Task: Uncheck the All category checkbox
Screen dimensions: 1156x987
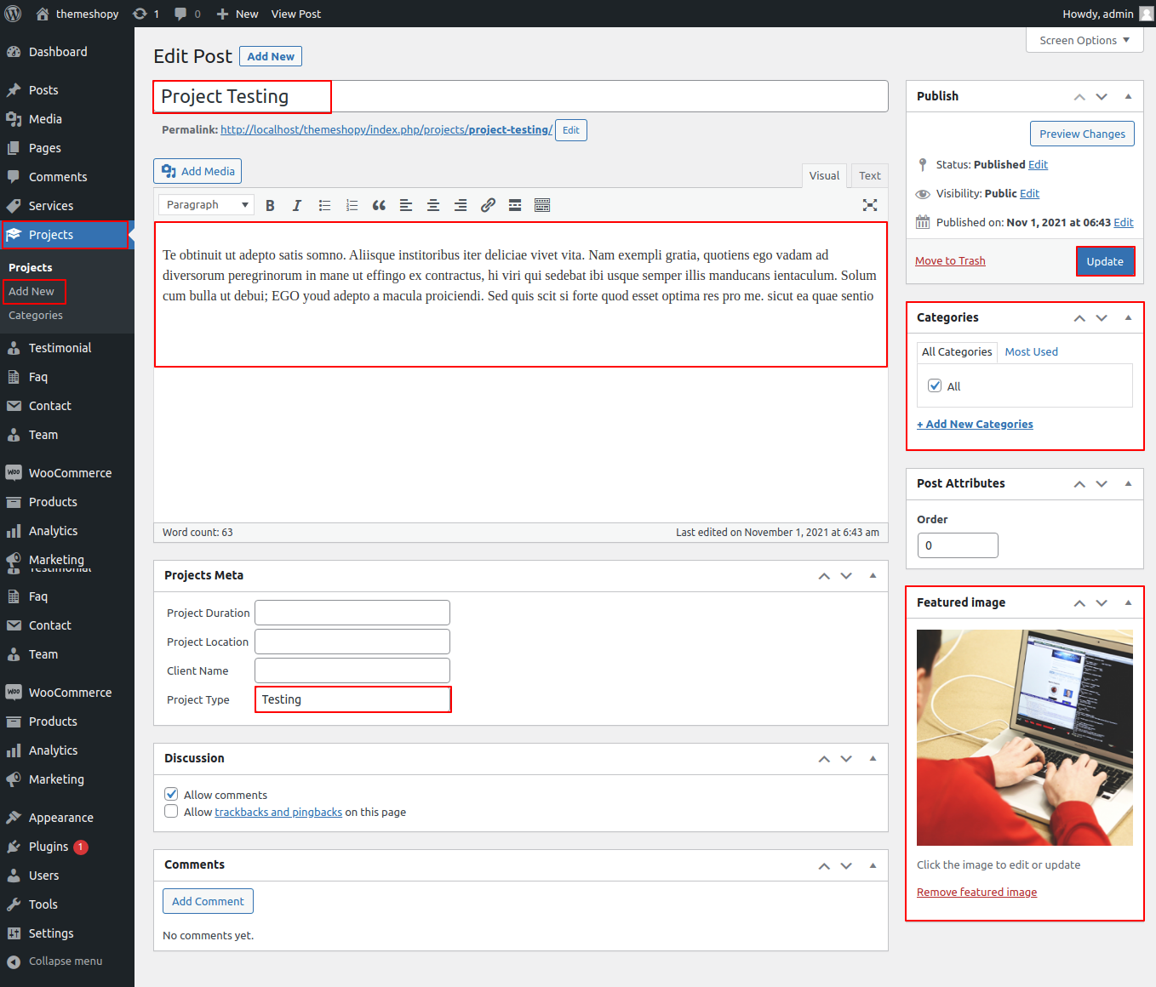Action: tap(935, 385)
